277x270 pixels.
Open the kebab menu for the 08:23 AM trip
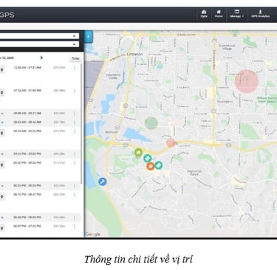coord(75,122)
